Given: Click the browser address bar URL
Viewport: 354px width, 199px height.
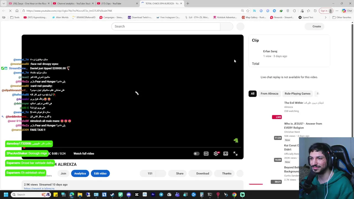Looking at the screenshot, I should (x=130, y=11).
